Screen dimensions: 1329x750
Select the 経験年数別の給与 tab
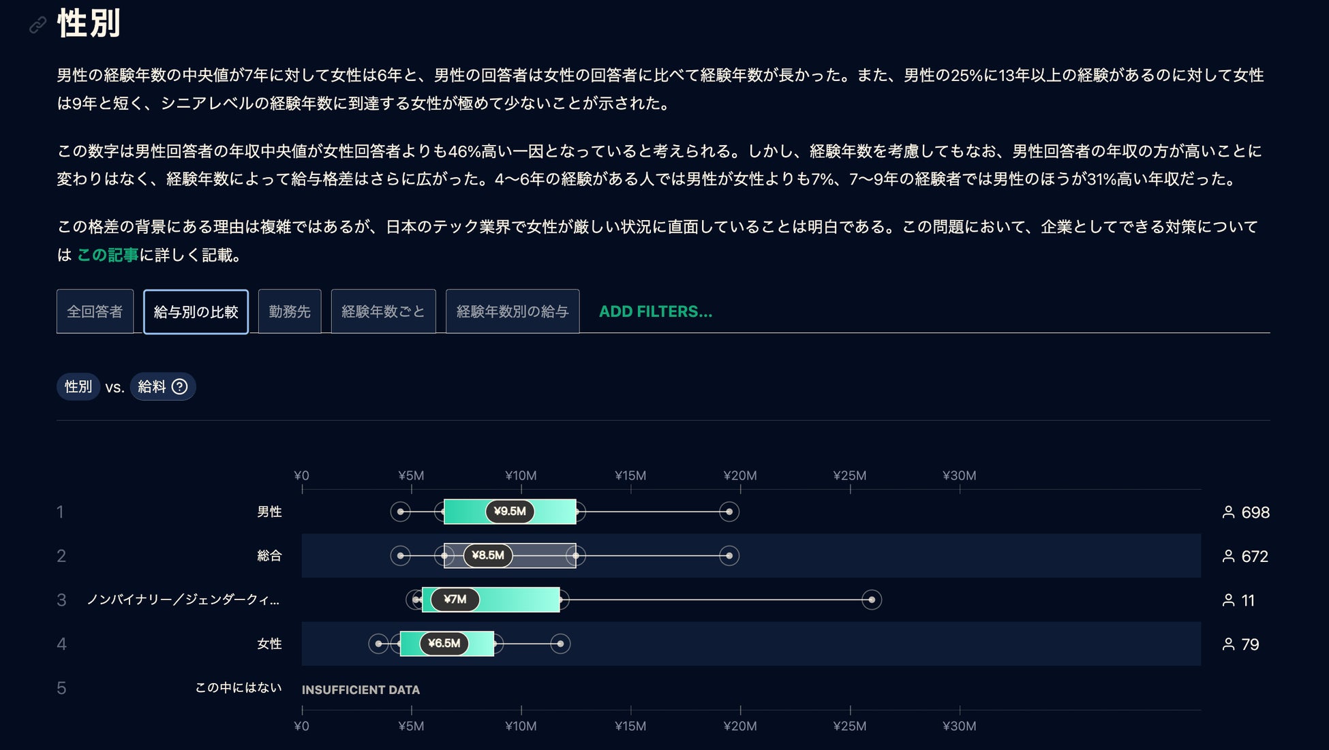coord(512,312)
